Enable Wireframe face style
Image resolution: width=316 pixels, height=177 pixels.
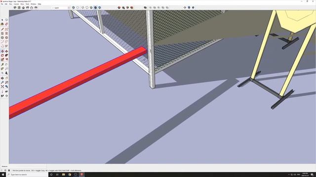[83, 8]
